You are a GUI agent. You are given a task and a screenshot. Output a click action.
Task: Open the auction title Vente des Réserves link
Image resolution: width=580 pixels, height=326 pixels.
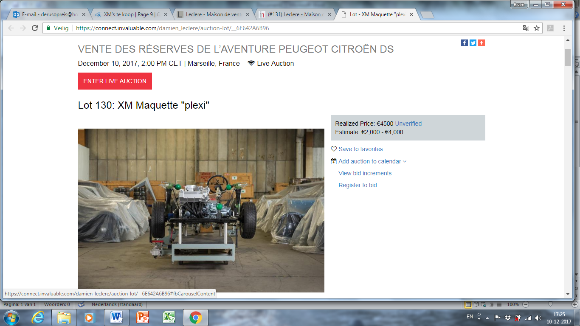pos(236,49)
